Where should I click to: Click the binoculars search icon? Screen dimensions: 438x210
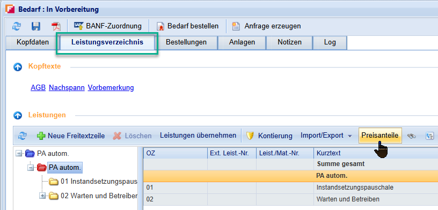pos(412,136)
